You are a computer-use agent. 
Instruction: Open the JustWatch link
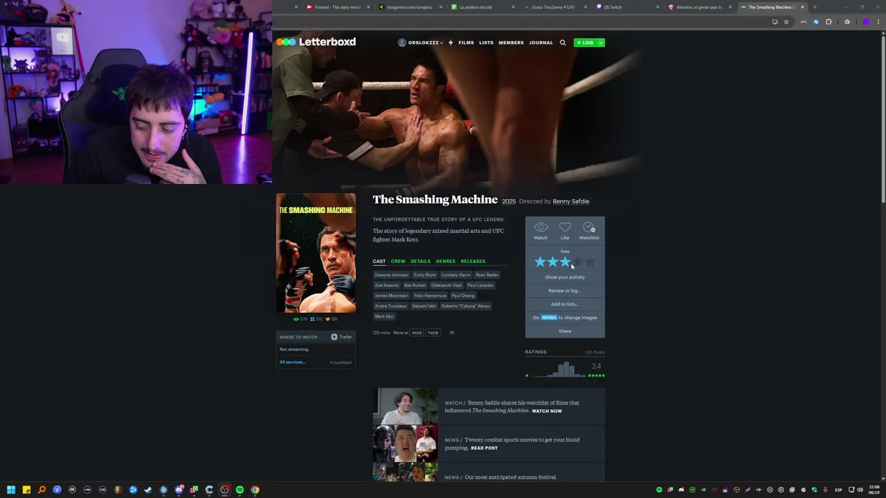tap(341, 362)
